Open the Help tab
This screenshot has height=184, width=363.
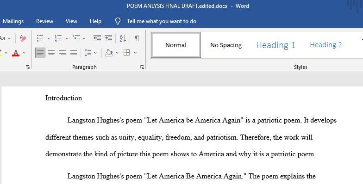click(x=95, y=21)
